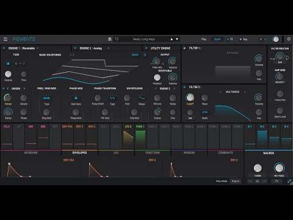Screen dimensions: 293x220
Task: Select the FUNC 1 modulation source slot
Action: pos(140,136)
